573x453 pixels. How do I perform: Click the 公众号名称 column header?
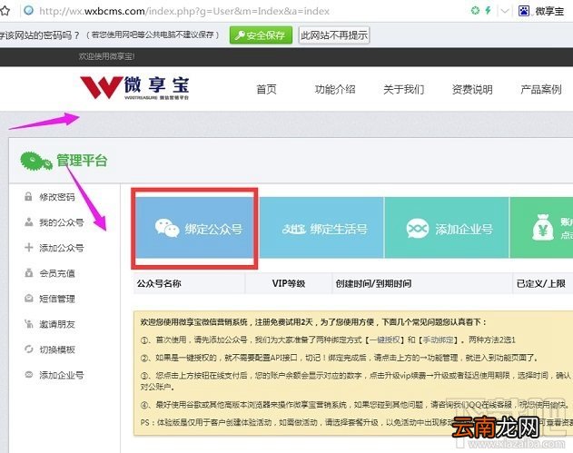pyautogui.click(x=159, y=283)
